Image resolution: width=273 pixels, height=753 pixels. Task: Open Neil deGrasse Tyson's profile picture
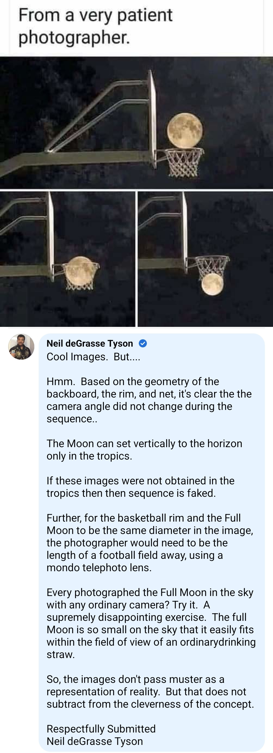coord(21,346)
